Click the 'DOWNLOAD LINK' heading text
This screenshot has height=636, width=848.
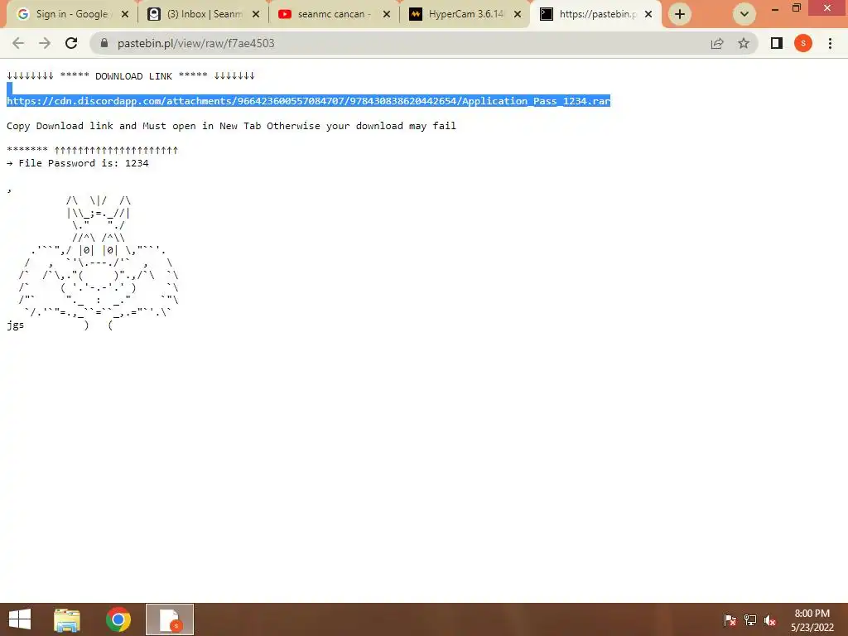coord(133,76)
